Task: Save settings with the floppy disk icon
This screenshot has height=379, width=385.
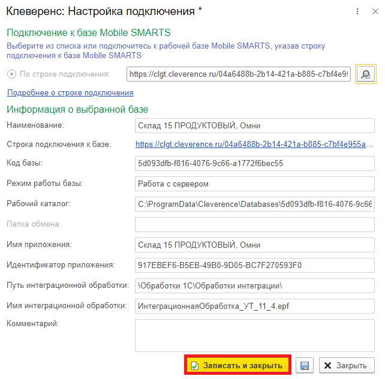Action: tap(305, 365)
